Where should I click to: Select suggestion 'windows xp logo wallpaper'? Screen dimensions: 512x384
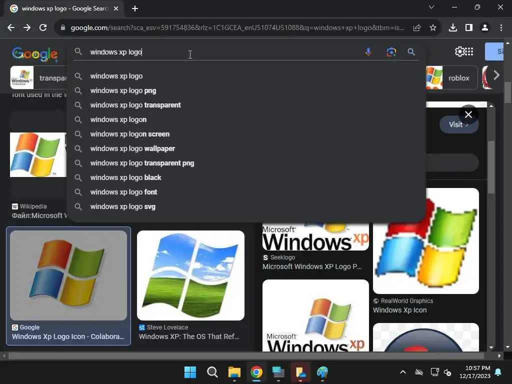coord(246,148)
